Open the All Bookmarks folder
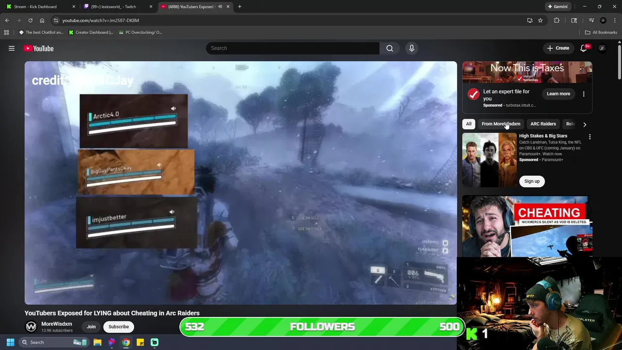This screenshot has height=350, width=622. point(601,32)
